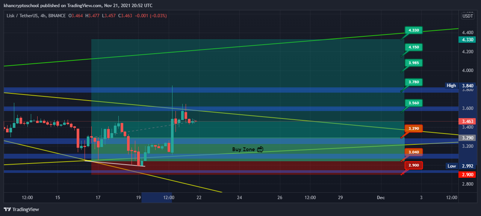
Task: Click the 3.400 price scale tick
Action: pyautogui.click(x=467, y=127)
